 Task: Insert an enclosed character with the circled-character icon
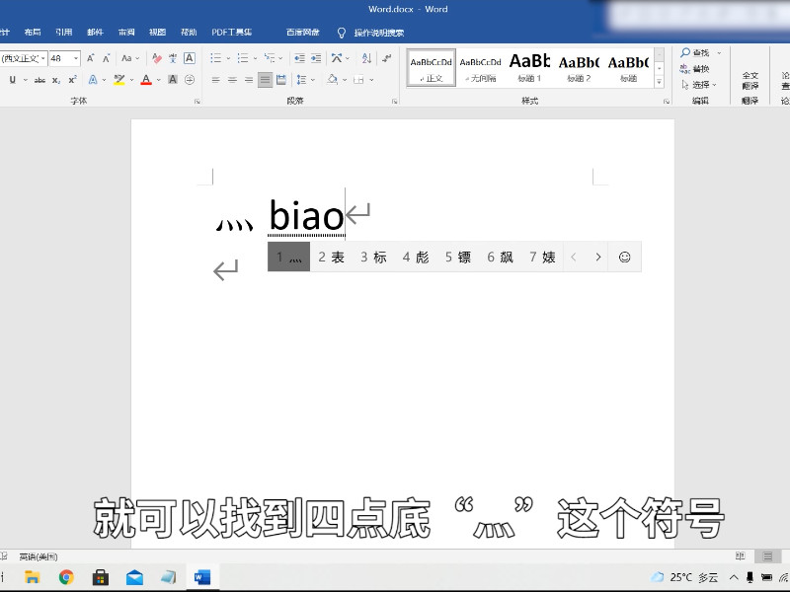tap(190, 80)
